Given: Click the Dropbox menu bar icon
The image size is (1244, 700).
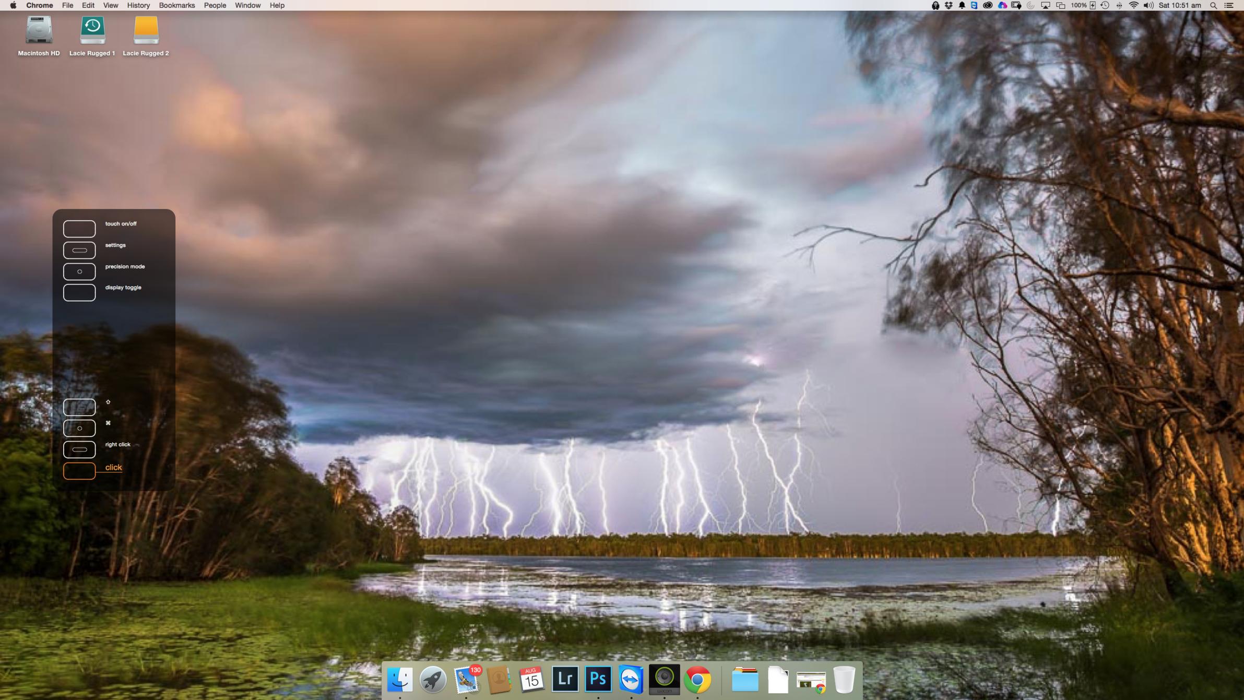Looking at the screenshot, I should pyautogui.click(x=949, y=5).
